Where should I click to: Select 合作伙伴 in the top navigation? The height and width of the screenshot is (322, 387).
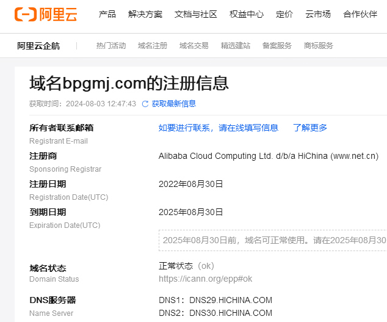[360, 14]
